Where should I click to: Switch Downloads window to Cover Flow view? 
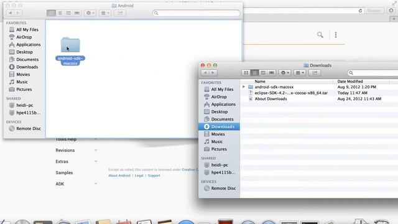click(272, 73)
